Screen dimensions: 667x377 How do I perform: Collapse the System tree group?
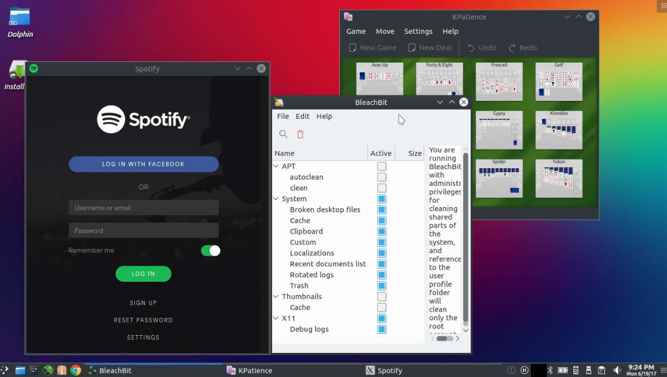pyautogui.click(x=276, y=199)
